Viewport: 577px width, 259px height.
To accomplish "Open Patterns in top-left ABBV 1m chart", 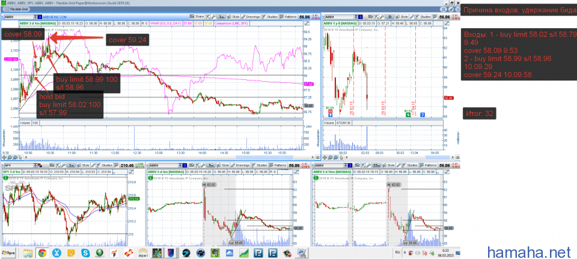I will (288, 17).
